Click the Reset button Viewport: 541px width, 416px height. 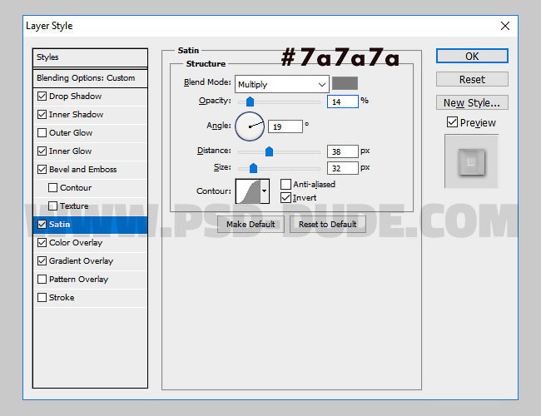coord(472,79)
